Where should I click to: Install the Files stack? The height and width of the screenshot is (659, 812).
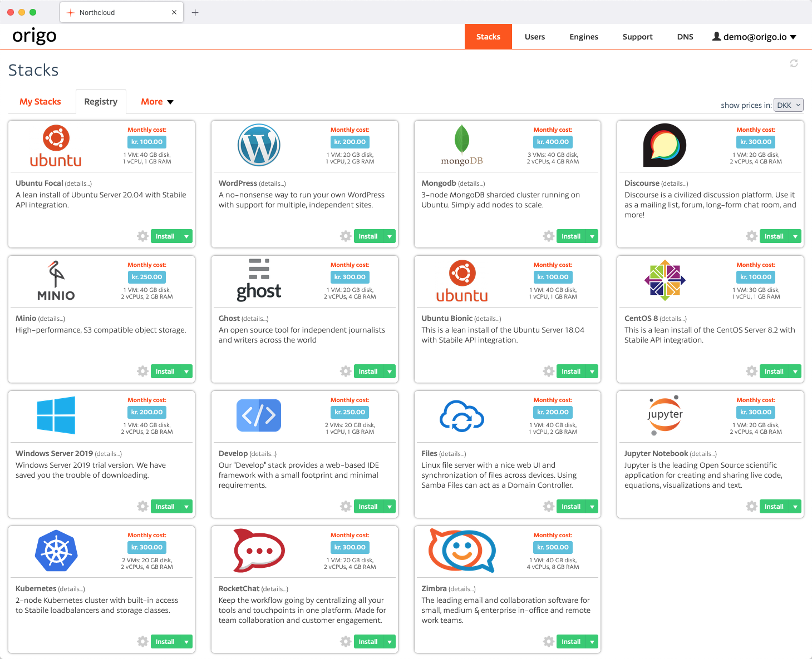tap(571, 507)
